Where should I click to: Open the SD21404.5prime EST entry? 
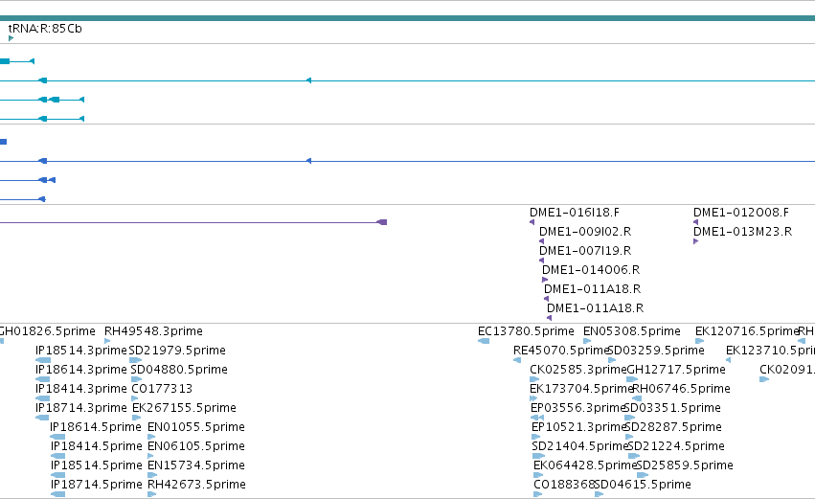point(580,446)
